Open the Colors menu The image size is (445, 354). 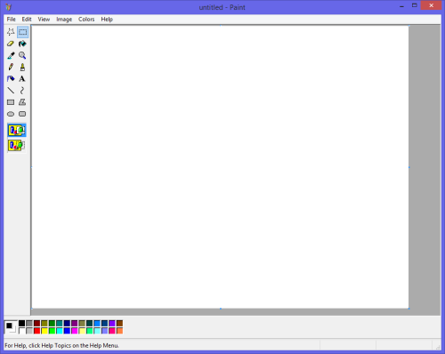pyautogui.click(x=86, y=20)
